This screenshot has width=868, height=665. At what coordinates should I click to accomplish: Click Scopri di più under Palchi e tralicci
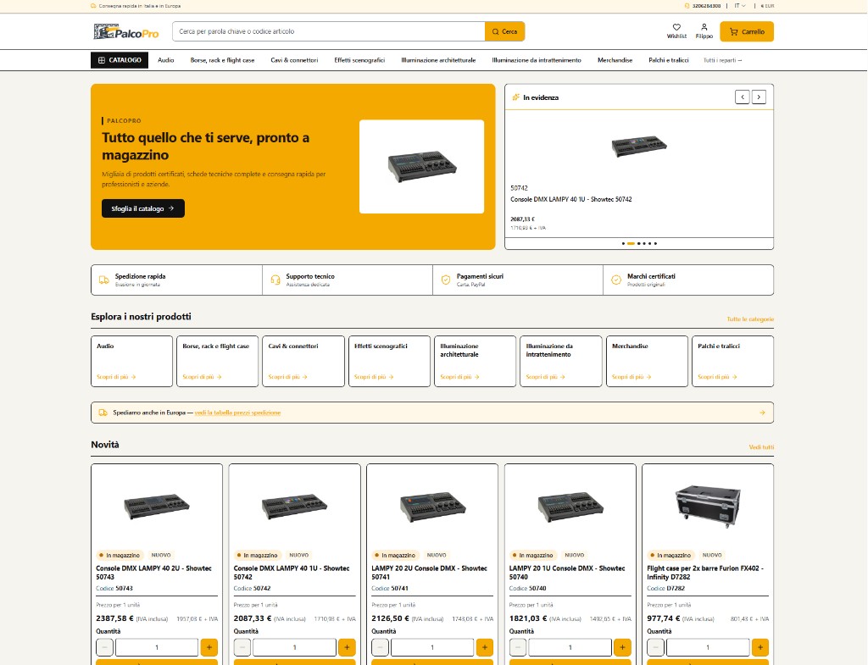point(717,377)
